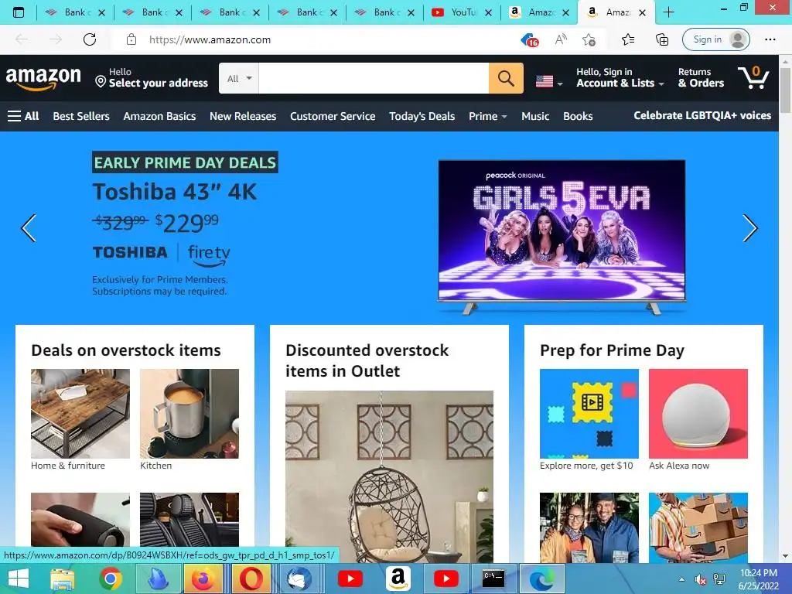Screen dimensions: 792x594
Task: Open Returns & Orders
Action: tap(701, 78)
